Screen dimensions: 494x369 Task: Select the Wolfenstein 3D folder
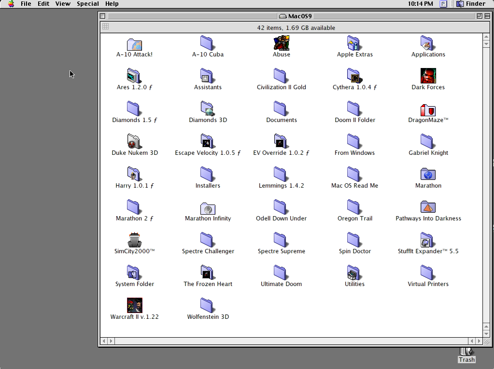click(207, 305)
